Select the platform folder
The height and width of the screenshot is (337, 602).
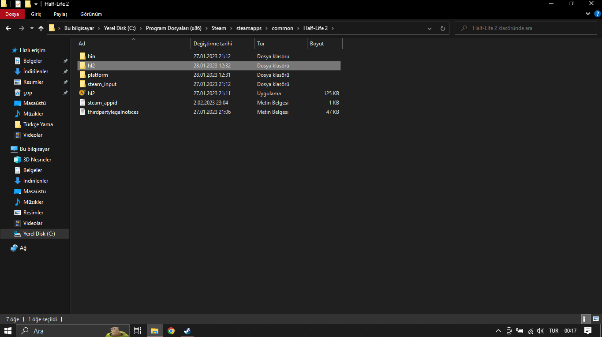pos(209,75)
